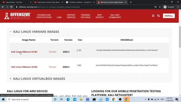Click the 1.8G size value
The width and height of the screenshot is (181, 102).
[x=79, y=65]
